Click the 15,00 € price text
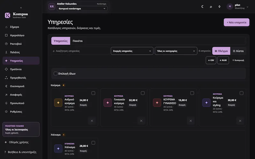255x159 pixels. (183, 100)
